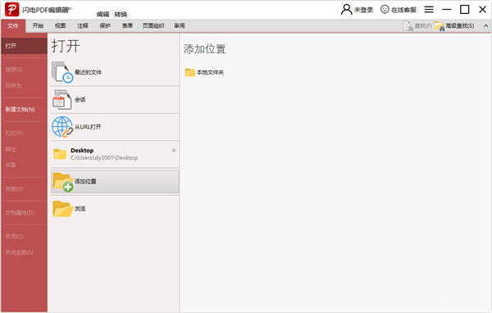
Task: Click 新建文档(N) in the file sidebar
Action: coord(20,109)
